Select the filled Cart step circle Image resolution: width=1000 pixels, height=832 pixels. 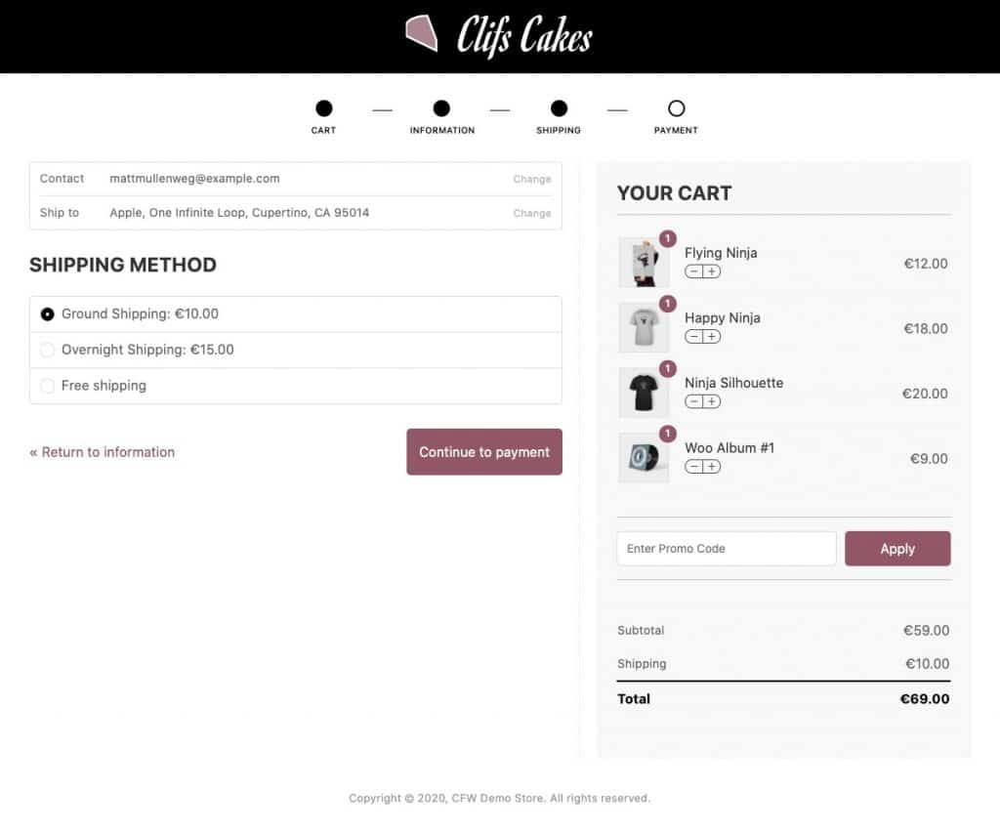(x=323, y=109)
